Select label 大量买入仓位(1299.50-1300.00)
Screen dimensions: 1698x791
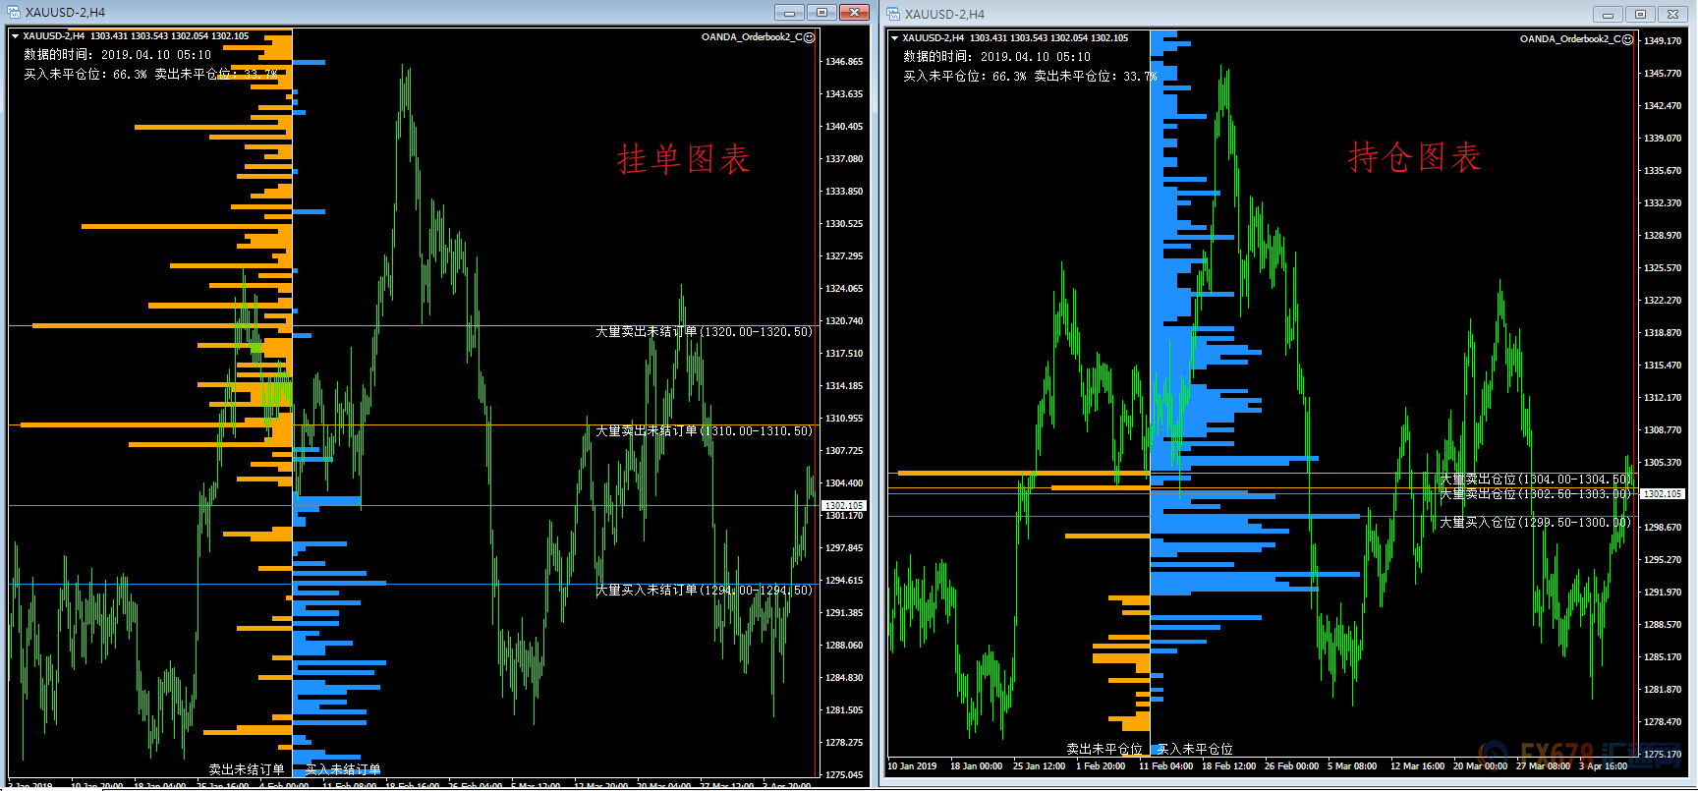click(1536, 523)
